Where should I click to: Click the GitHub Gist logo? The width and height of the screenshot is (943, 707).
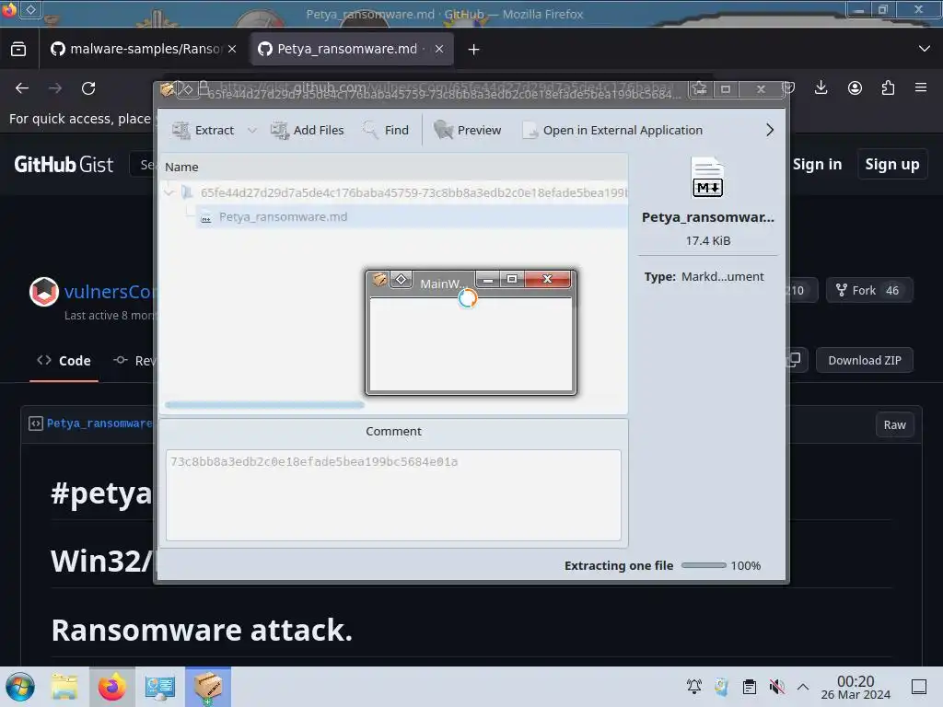64,165
